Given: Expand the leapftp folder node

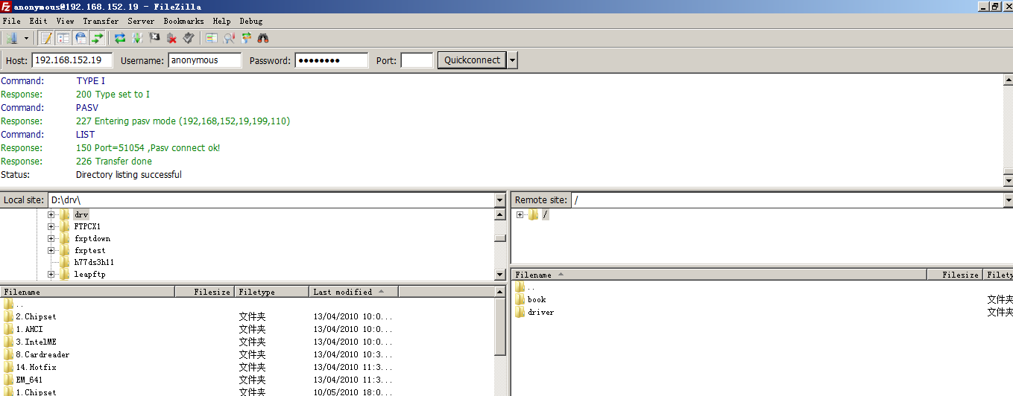Looking at the screenshot, I should (x=51, y=275).
